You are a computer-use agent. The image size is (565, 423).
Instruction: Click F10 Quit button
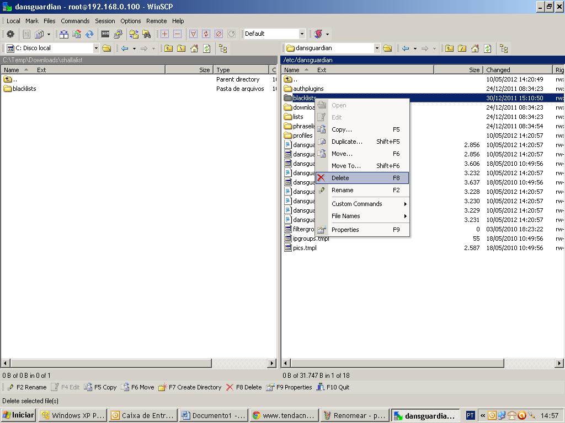[333, 387]
